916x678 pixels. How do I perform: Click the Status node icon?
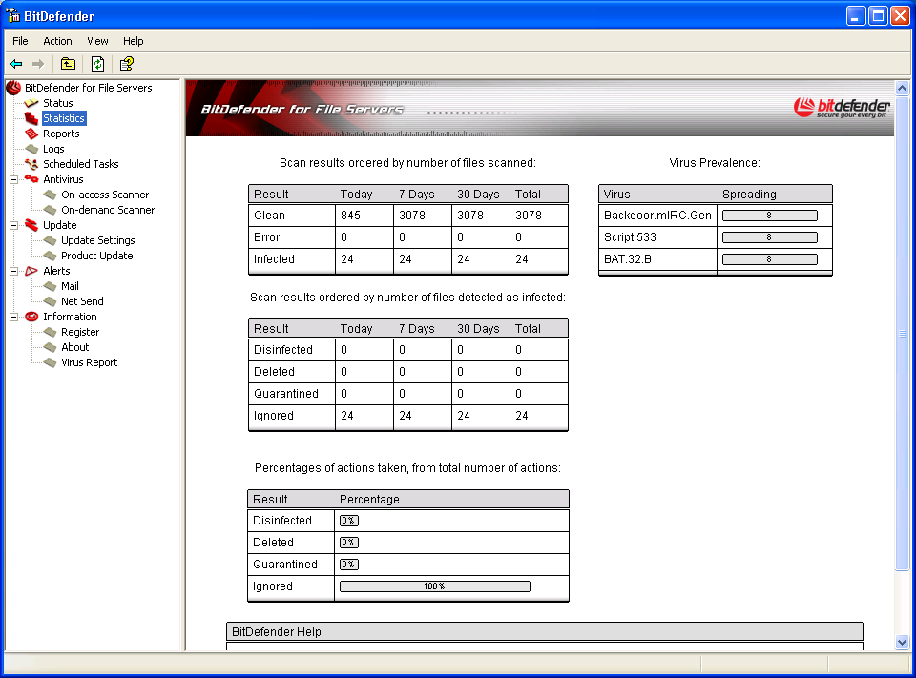[31, 103]
